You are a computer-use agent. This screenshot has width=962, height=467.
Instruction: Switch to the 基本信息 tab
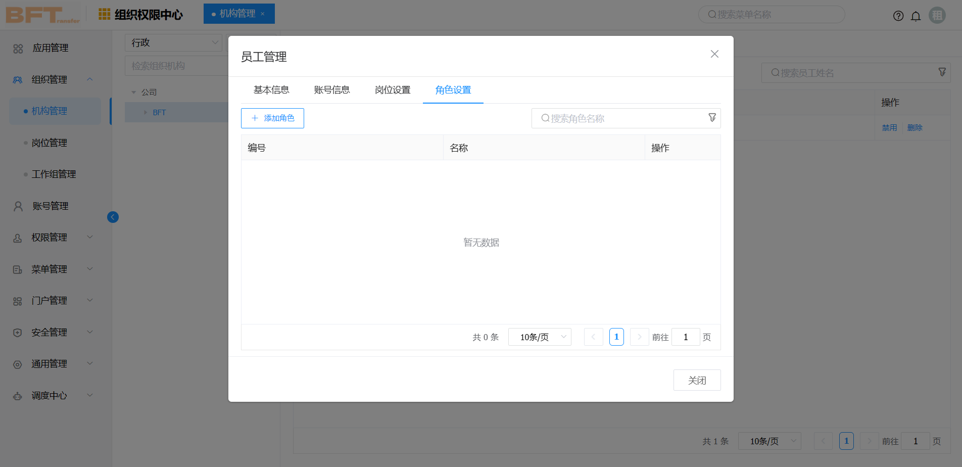tap(271, 90)
